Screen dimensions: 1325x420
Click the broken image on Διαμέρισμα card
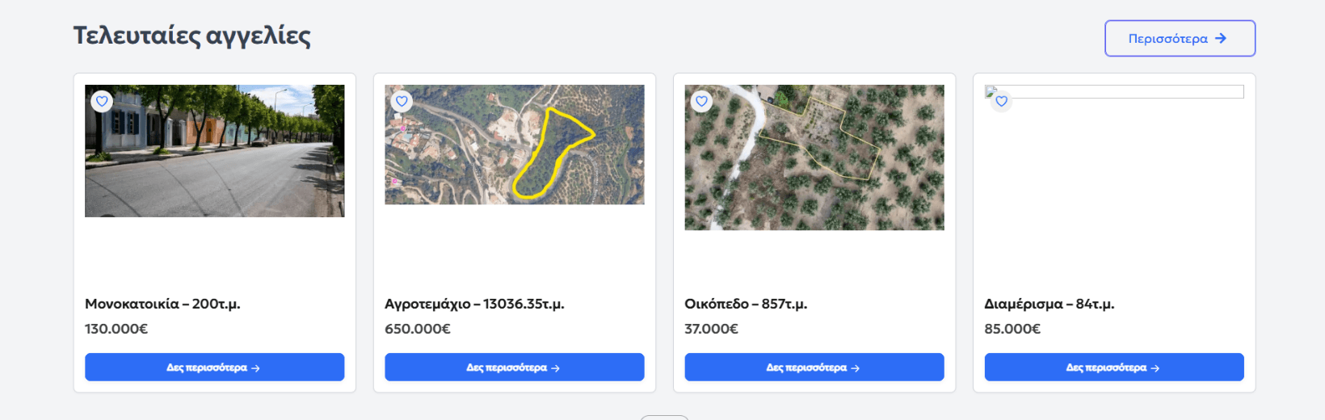(1115, 92)
